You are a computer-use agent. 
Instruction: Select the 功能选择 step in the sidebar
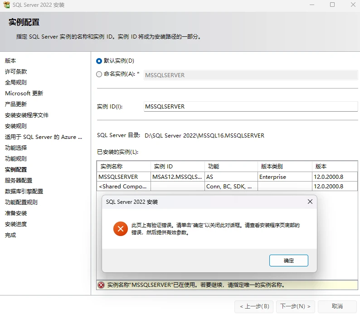tap(16, 148)
